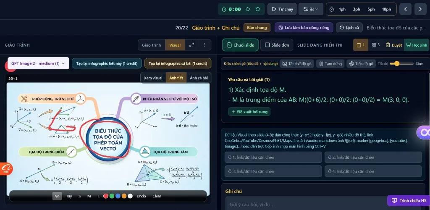Click the stopwatch icon beside 1ph
Screen dimensions: 430x210
click(x=332, y=9)
